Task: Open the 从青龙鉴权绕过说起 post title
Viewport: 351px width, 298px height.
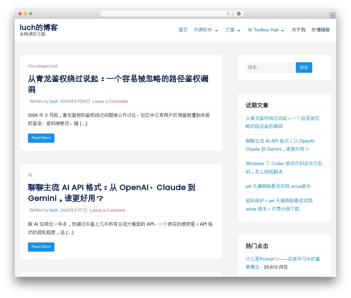Action: pyautogui.click(x=118, y=84)
